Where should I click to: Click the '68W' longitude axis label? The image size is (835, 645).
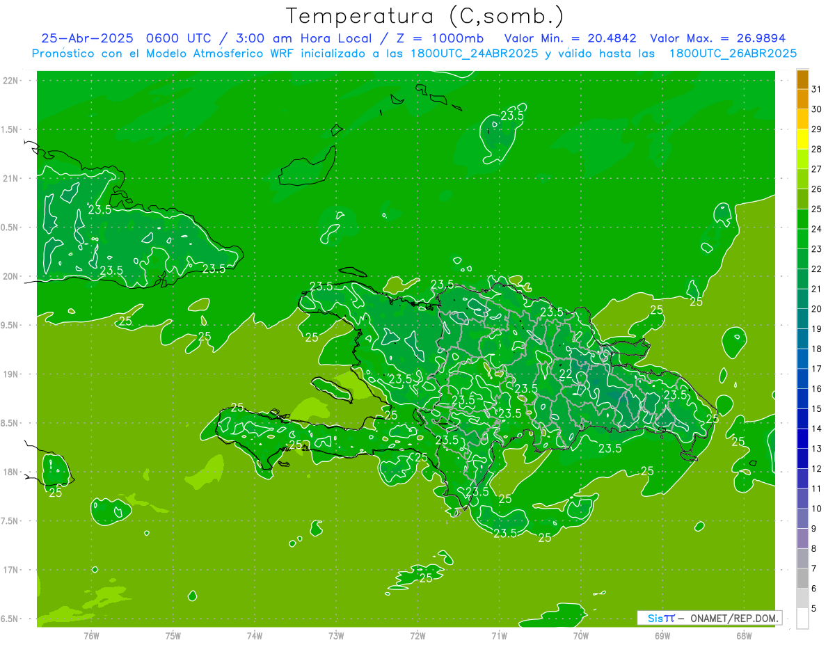pyautogui.click(x=744, y=635)
